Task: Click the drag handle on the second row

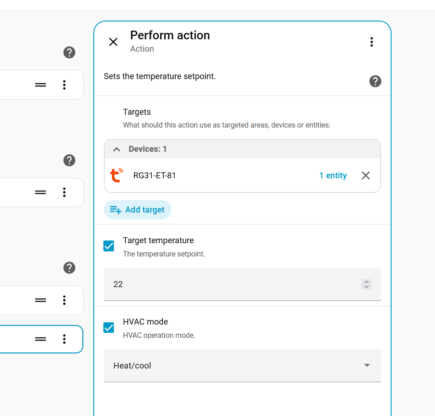Action: 41,192
